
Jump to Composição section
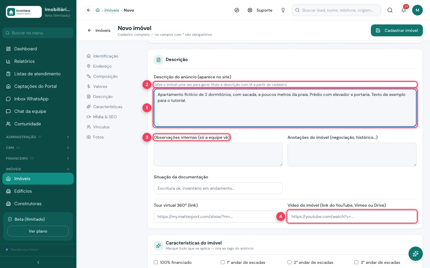(x=102, y=76)
